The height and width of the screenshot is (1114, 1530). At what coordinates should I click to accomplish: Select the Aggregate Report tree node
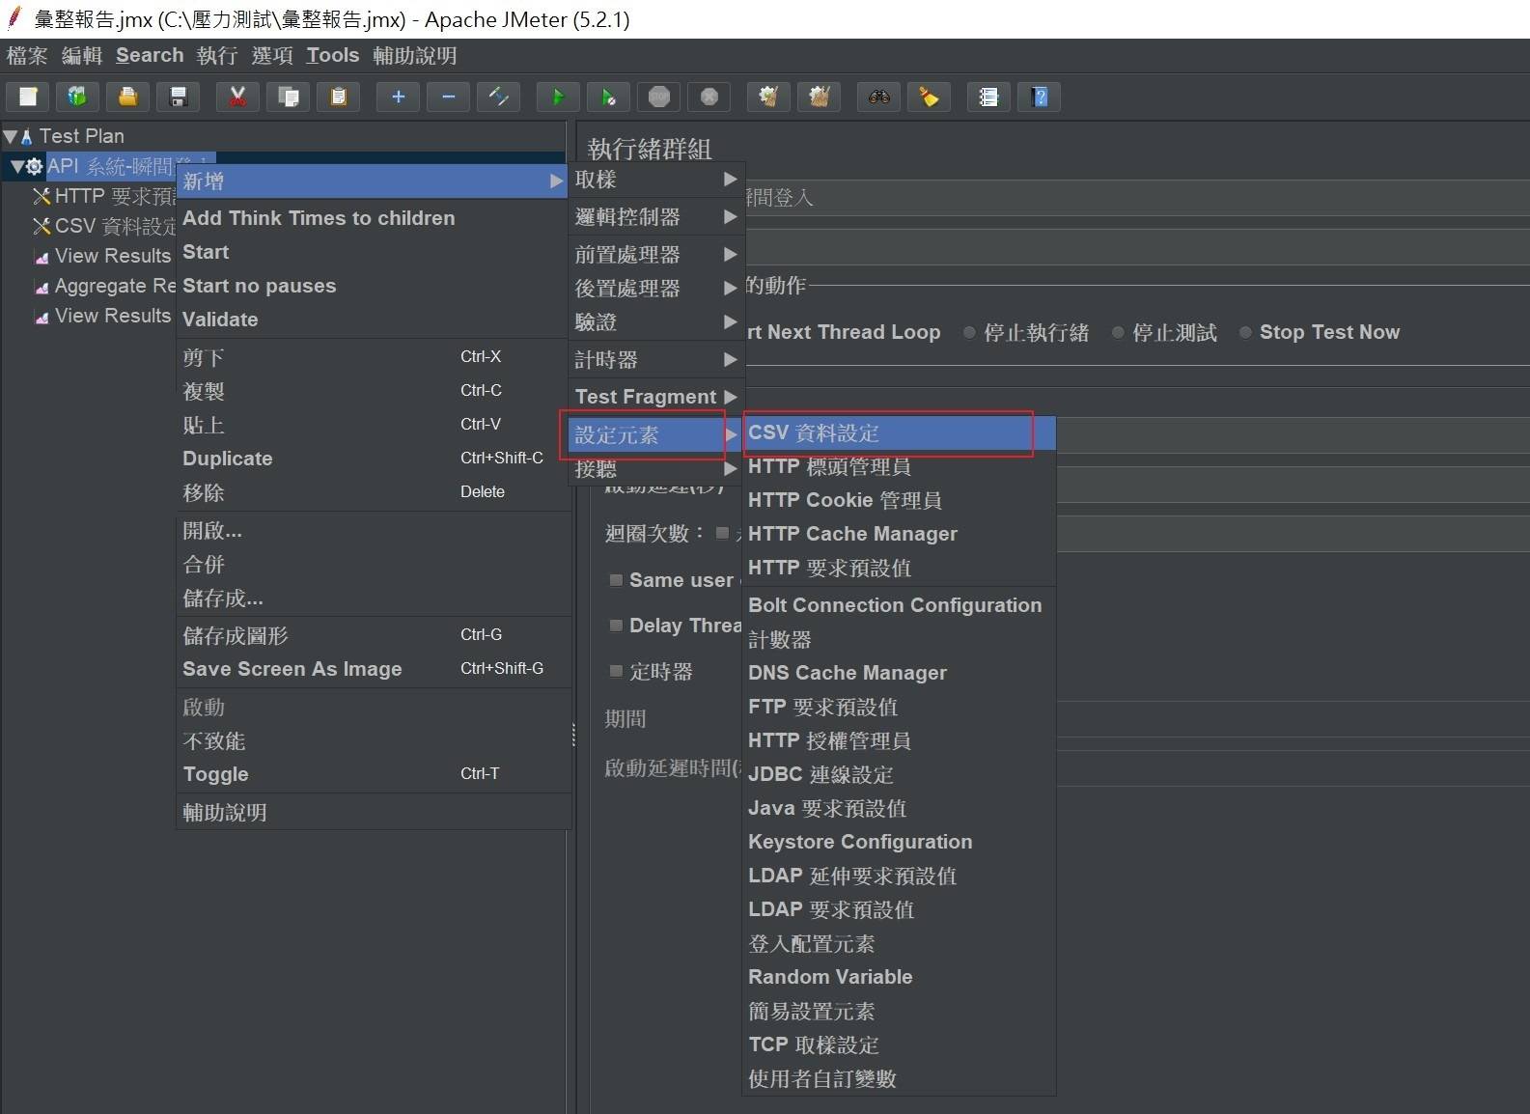(x=106, y=286)
